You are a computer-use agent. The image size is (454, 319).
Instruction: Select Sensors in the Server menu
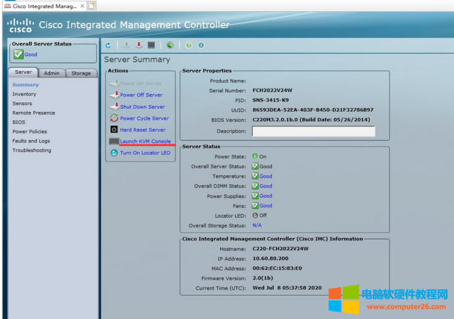coord(22,103)
